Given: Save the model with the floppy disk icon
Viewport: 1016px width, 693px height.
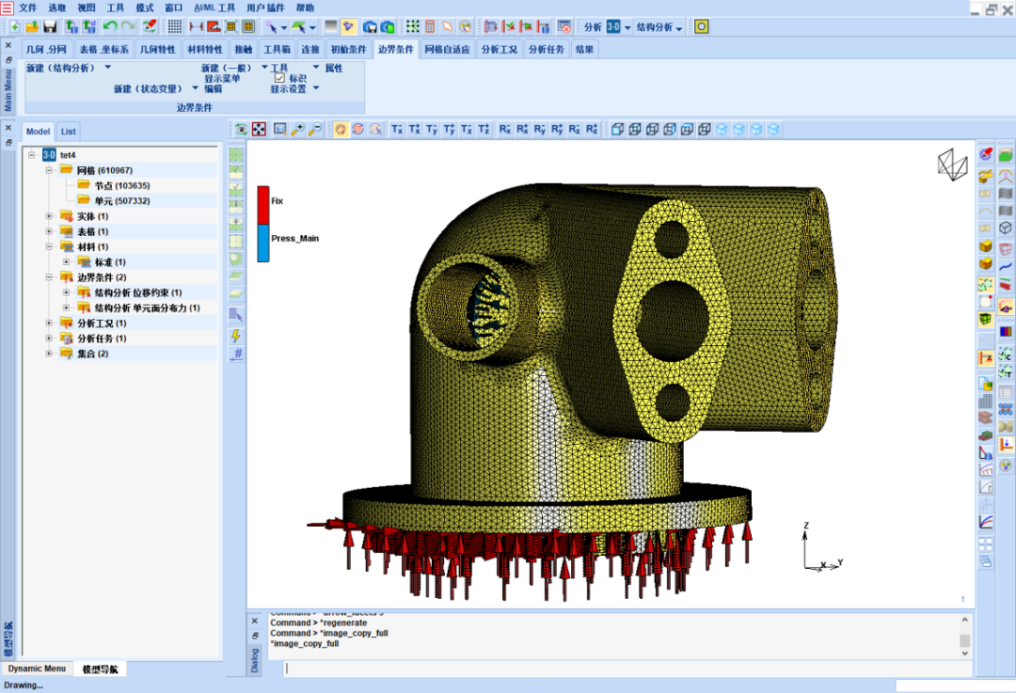Looking at the screenshot, I should (x=50, y=26).
